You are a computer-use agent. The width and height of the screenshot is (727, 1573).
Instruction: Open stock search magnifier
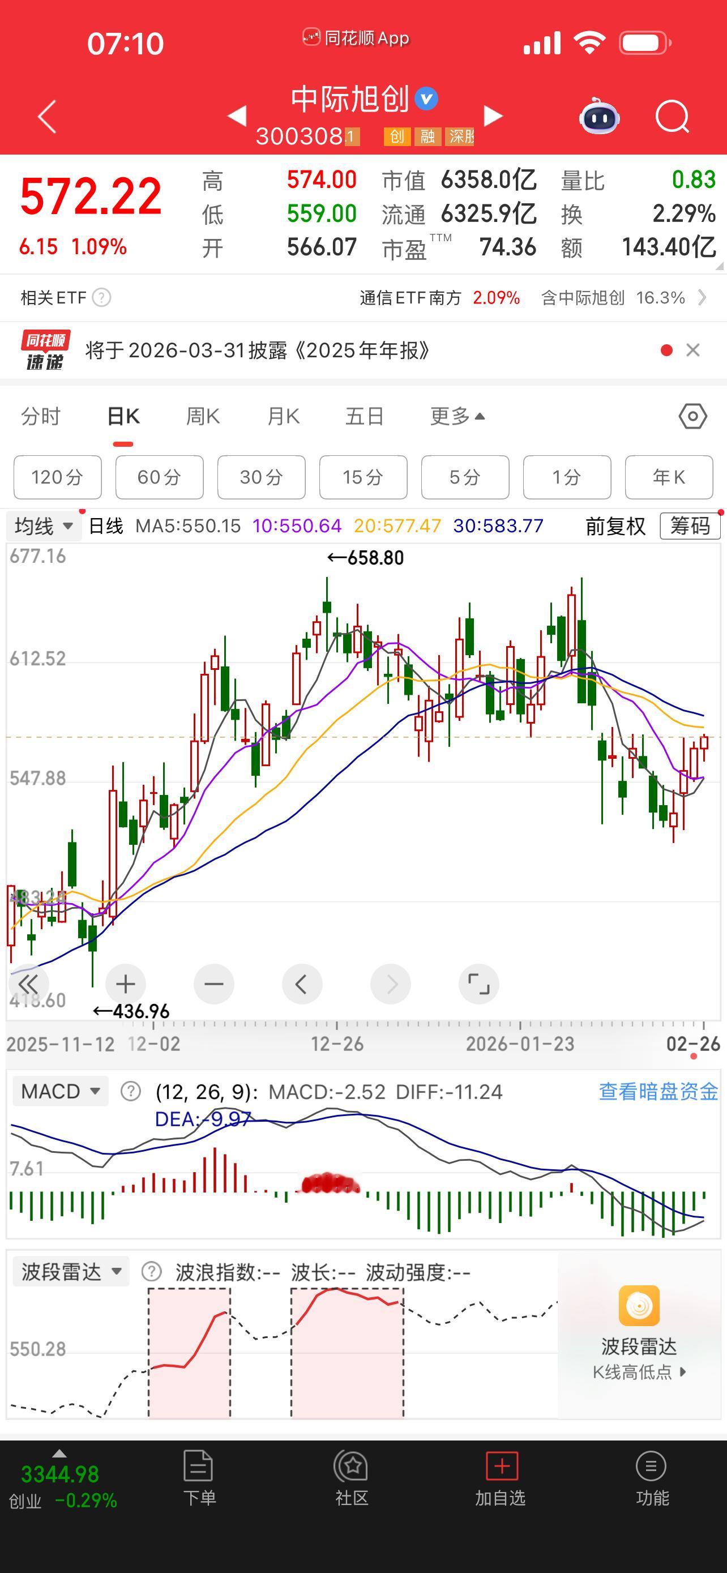672,116
